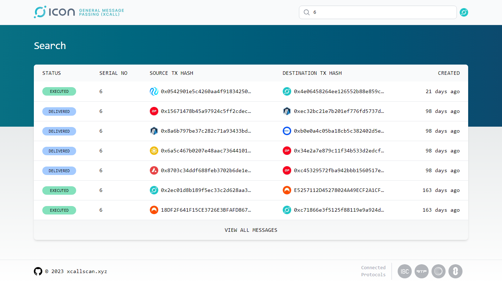Open source tx hash 0x0542901e5c4260aa
Viewport: 502px width, 284px height.
coord(206,91)
